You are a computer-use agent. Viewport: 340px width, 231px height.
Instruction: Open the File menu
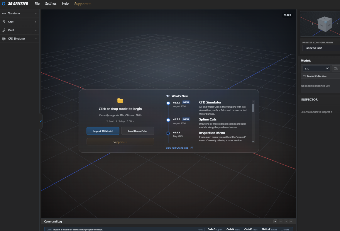pyautogui.click(x=37, y=4)
